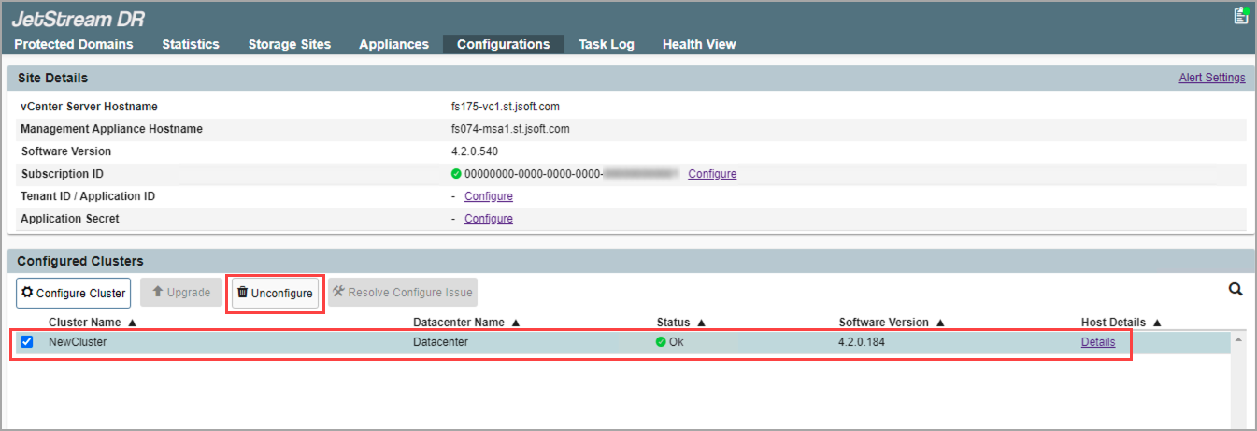Open the Storage Sites tab
Viewport: 1257px width, 431px height.
click(289, 44)
